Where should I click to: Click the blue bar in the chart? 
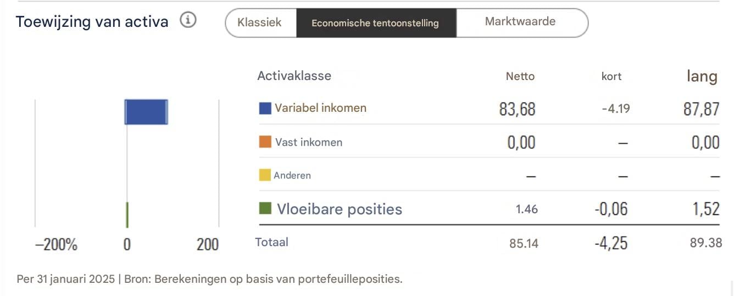tap(146, 112)
